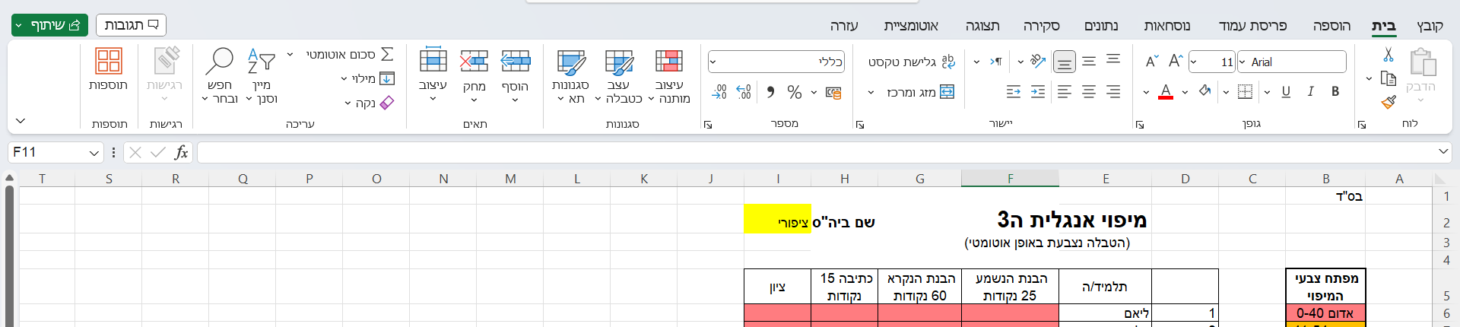Open the Arial font name dropdown
The height and width of the screenshot is (327, 1460).
(1243, 62)
